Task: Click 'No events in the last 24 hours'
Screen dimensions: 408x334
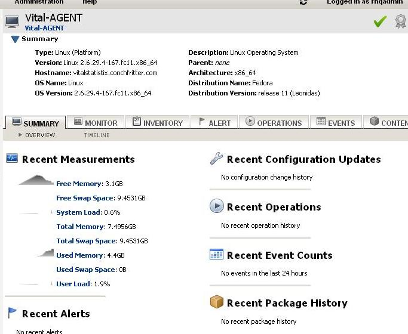Action: pos(264,274)
